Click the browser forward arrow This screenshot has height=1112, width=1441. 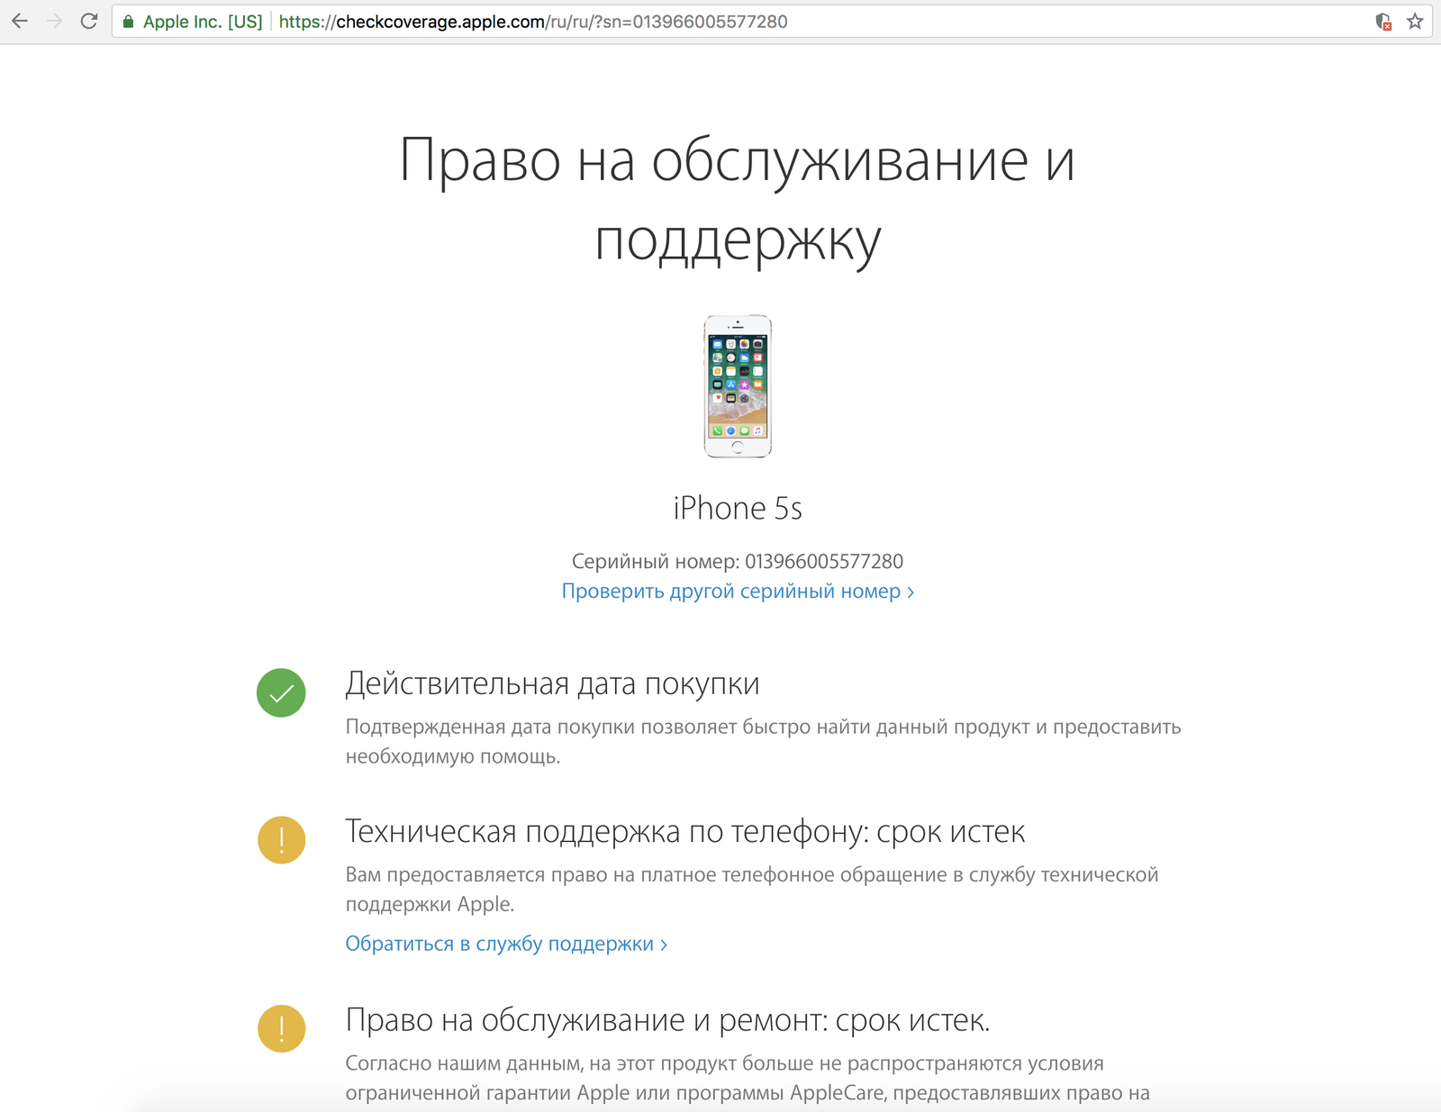(x=54, y=21)
